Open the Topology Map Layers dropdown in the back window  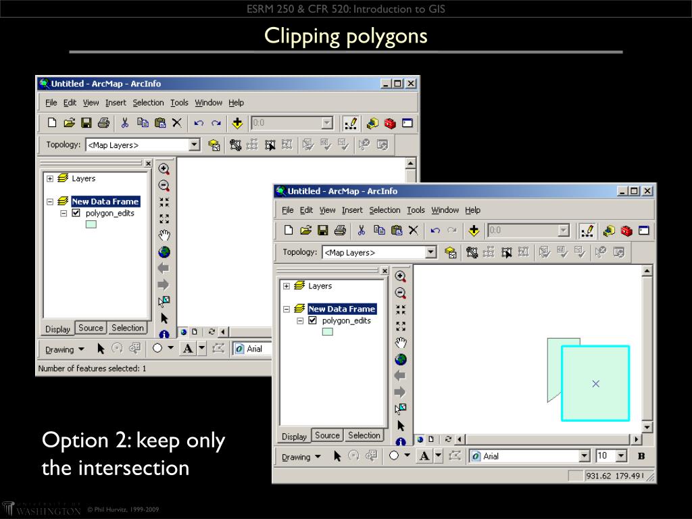pyautogui.click(x=194, y=145)
